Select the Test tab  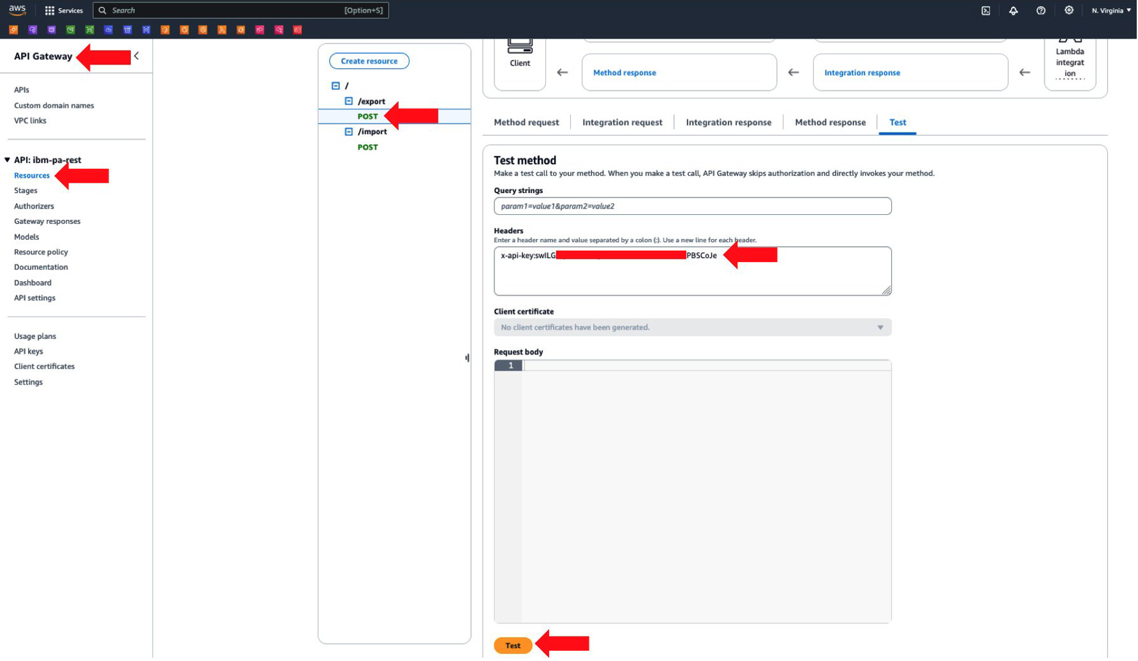(x=898, y=122)
